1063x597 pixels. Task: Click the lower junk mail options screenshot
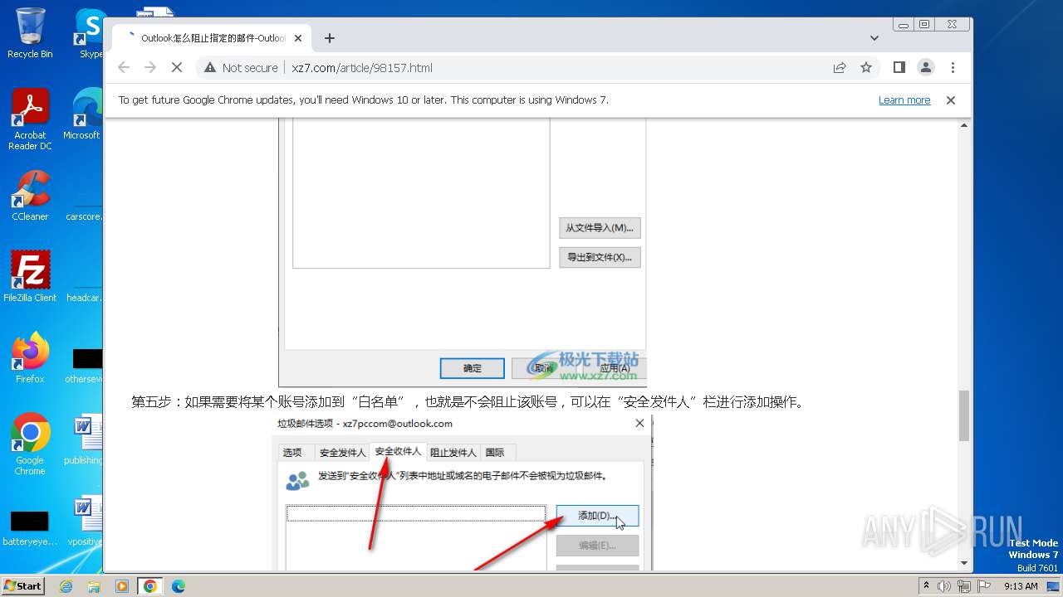point(463,493)
